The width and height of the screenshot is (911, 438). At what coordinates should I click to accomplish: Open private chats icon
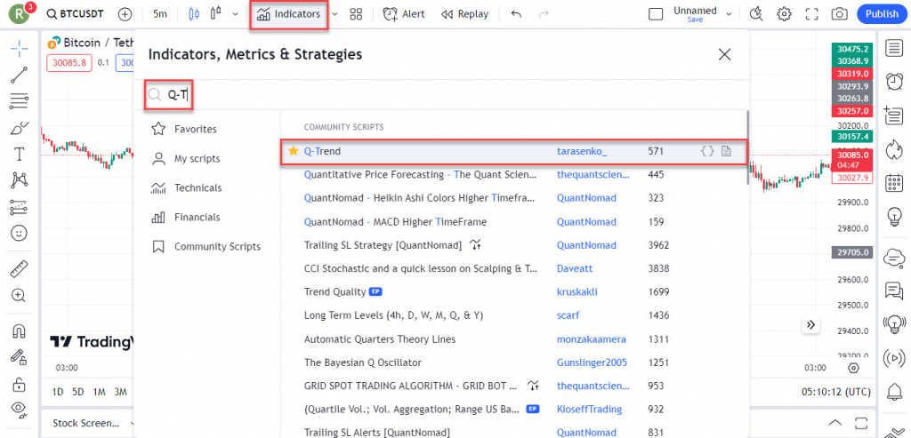tap(892, 291)
